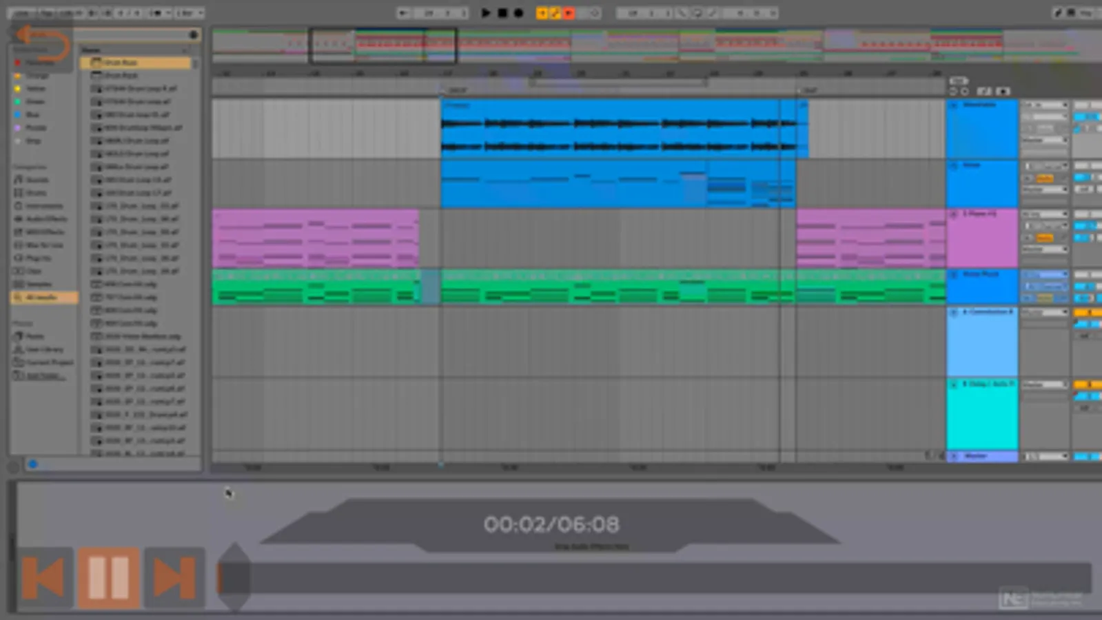
Task: Select the highlighted All results category
Action: [44, 298]
